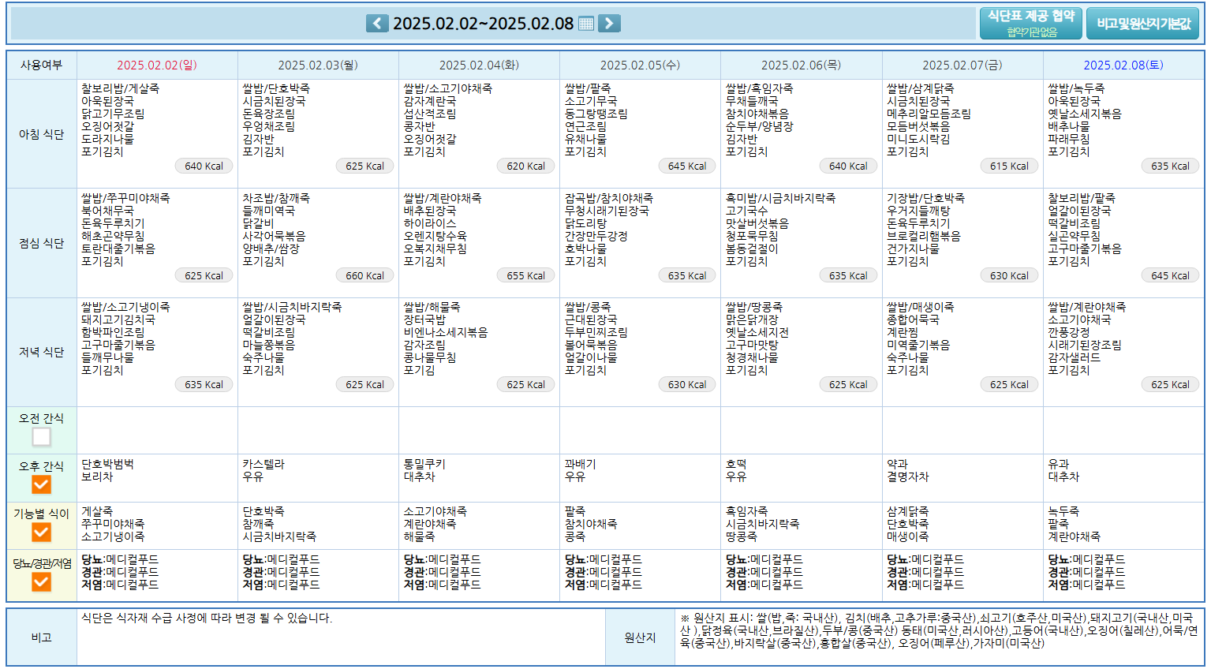Click Sunday functional diet 게살죽
Viewport: 1211px width, 669px height.
(x=97, y=511)
